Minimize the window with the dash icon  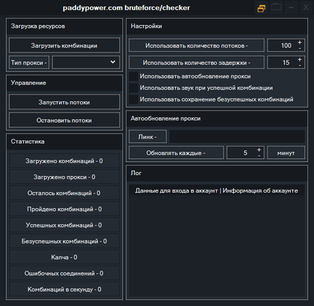[x=291, y=7]
